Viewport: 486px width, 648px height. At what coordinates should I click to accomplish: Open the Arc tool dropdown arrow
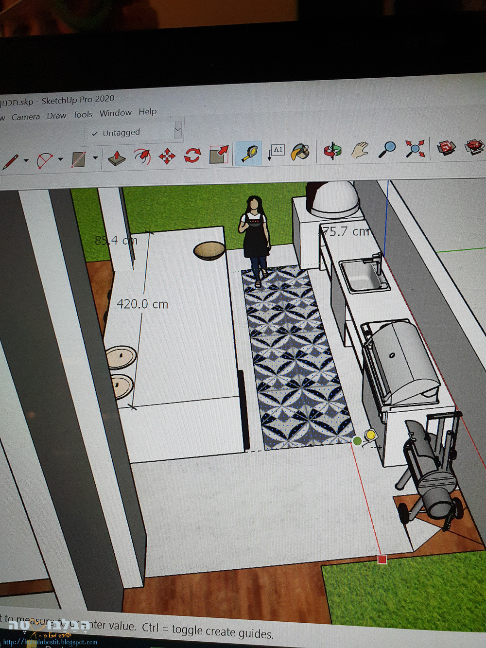(61, 159)
